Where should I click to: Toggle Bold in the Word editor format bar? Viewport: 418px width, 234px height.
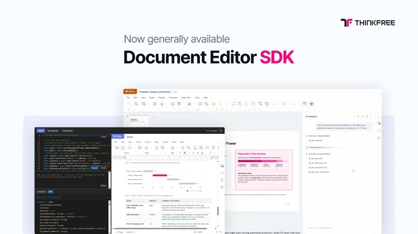tap(185, 153)
